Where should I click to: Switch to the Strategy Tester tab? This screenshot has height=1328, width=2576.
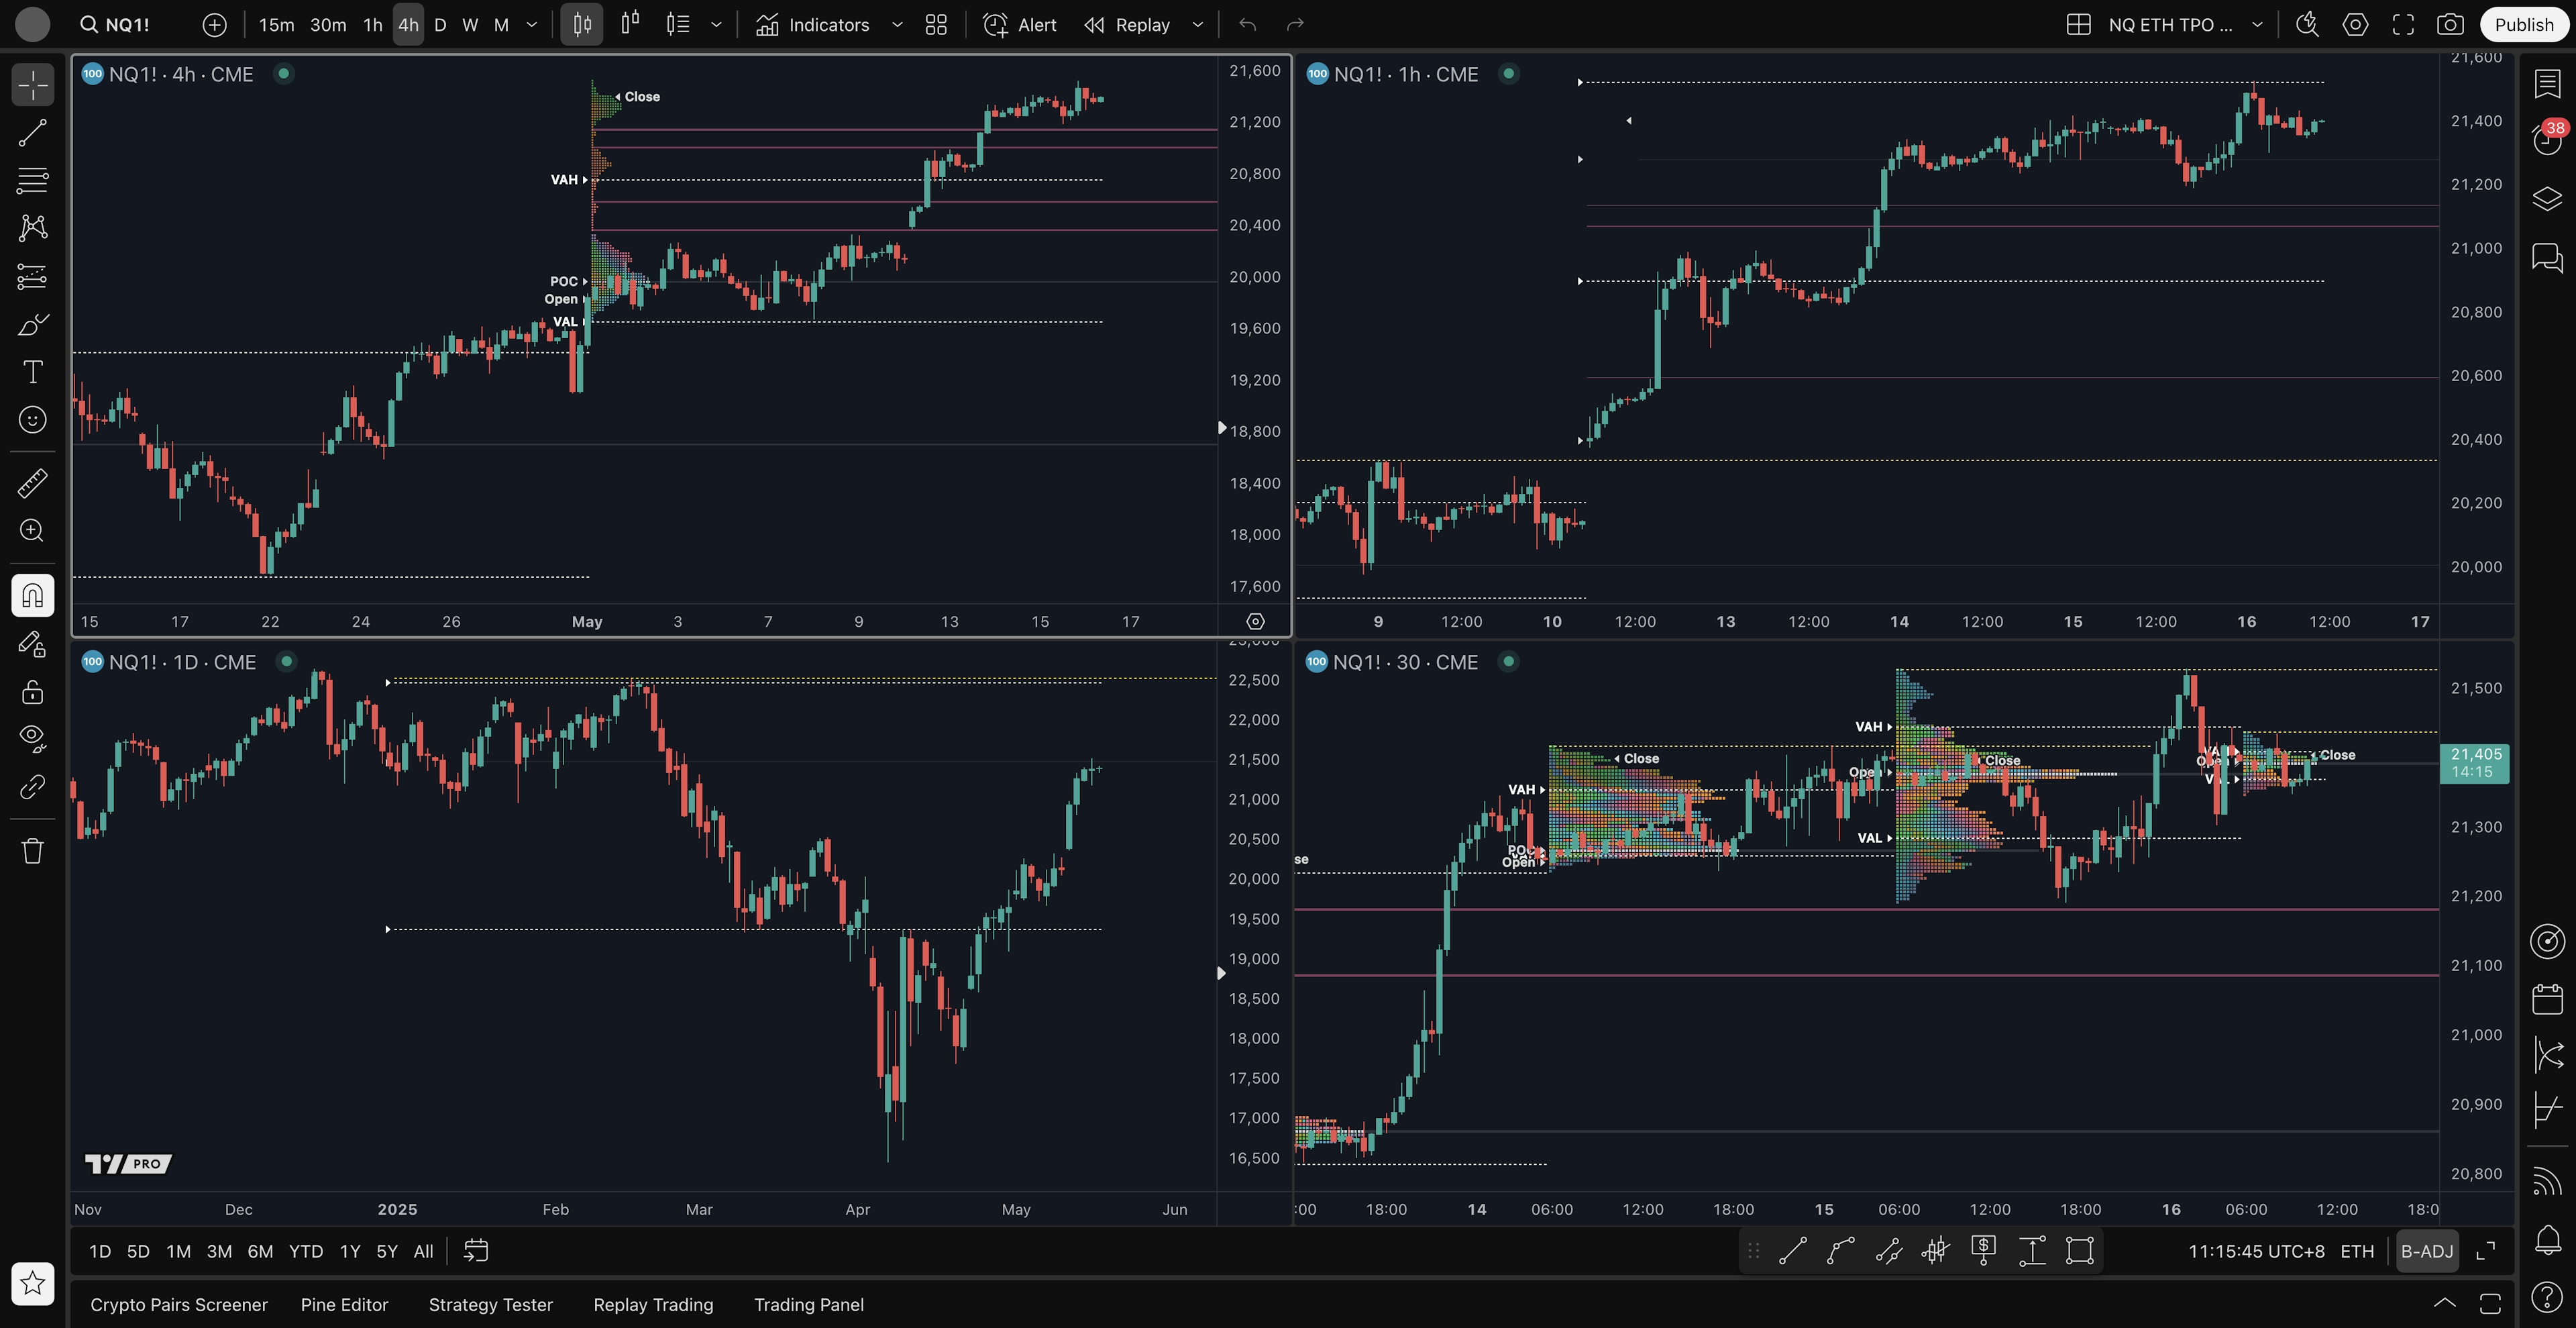coord(490,1304)
